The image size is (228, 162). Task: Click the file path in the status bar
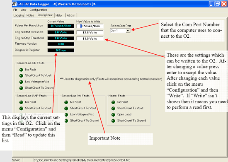pos(82,160)
